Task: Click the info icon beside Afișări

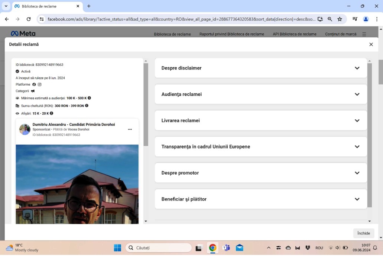Action: [52, 113]
